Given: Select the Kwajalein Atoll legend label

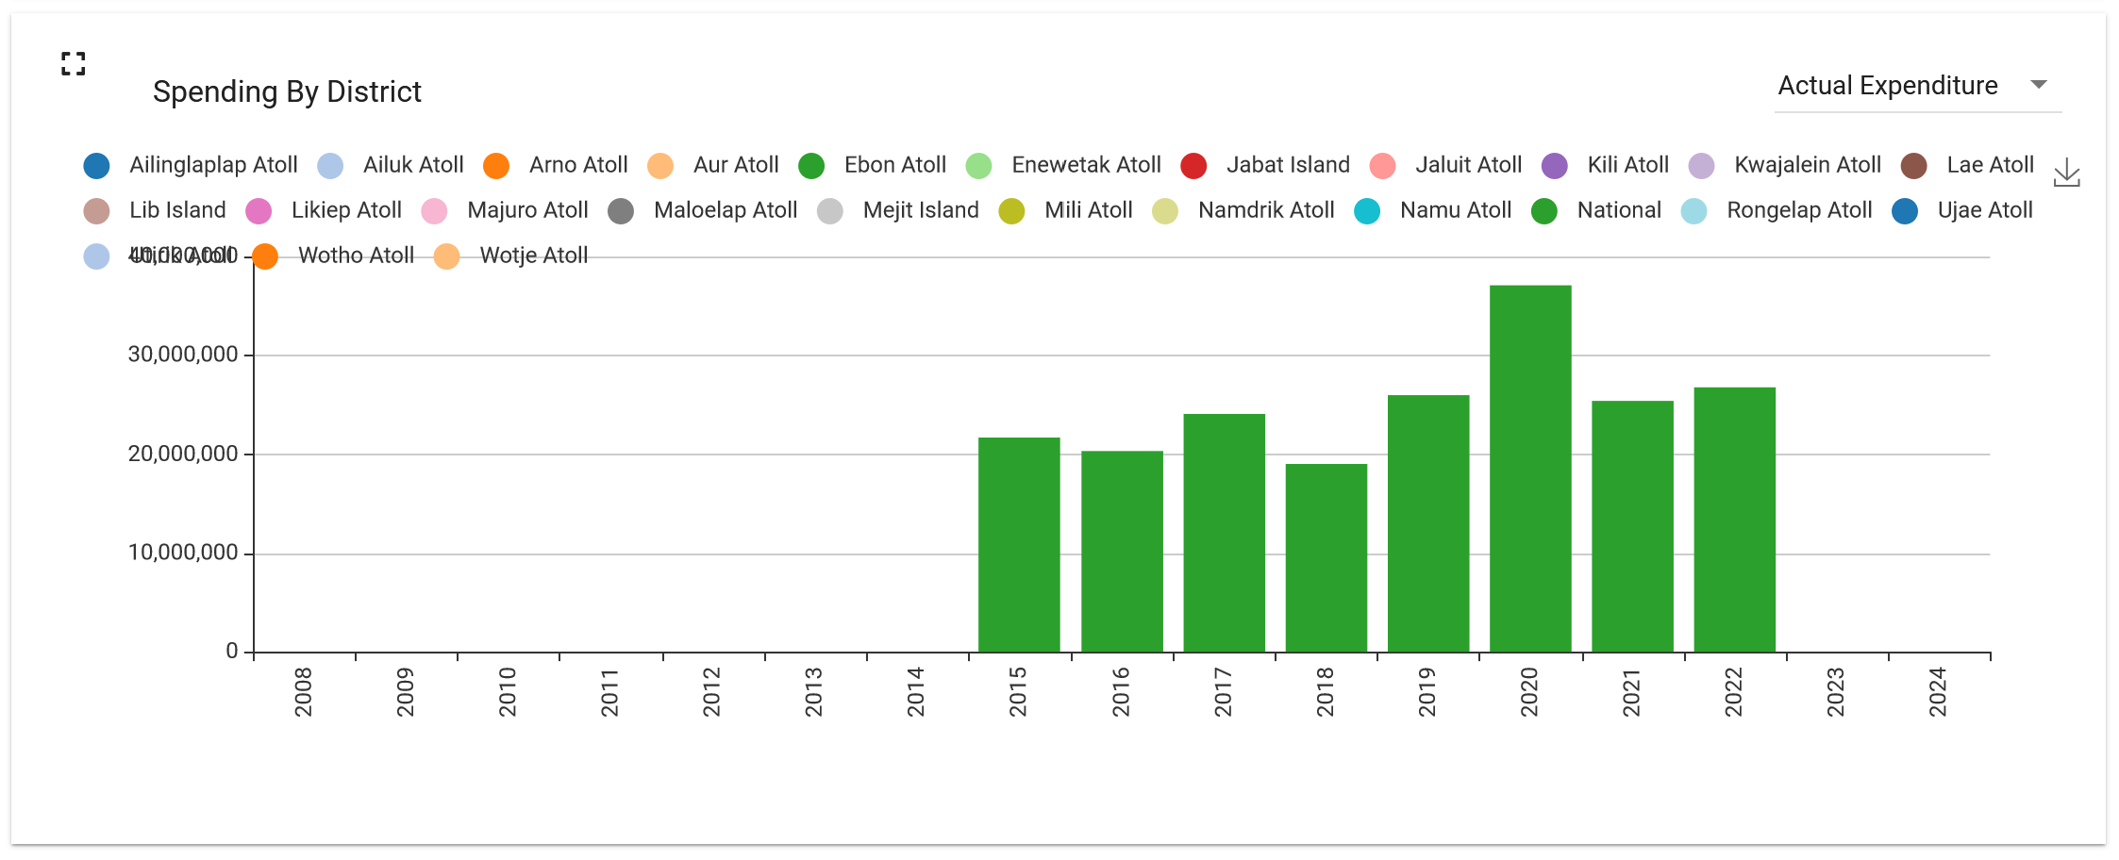Looking at the screenshot, I should coord(1807,165).
